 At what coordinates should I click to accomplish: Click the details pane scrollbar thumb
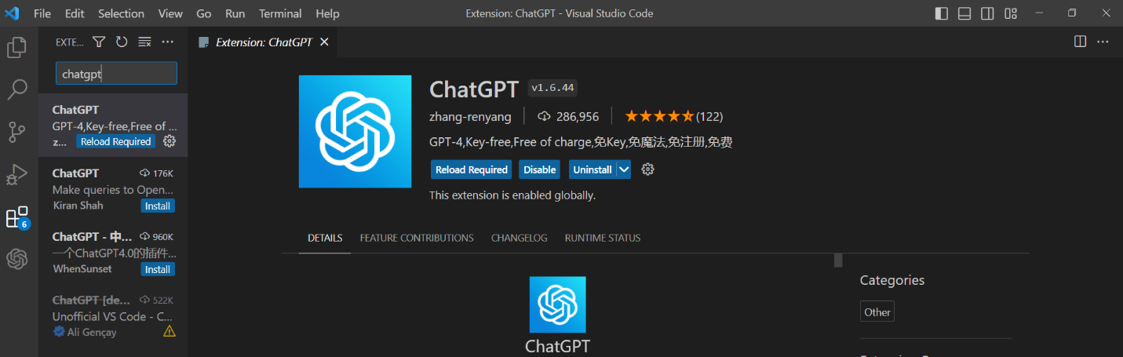pos(837,260)
